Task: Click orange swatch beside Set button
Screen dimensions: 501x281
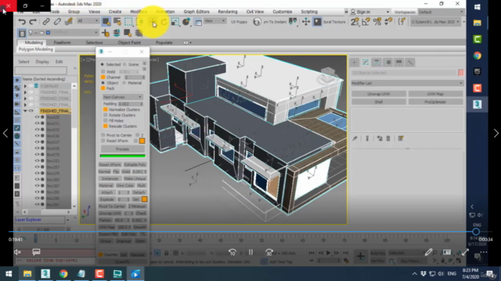Action: [144, 199]
